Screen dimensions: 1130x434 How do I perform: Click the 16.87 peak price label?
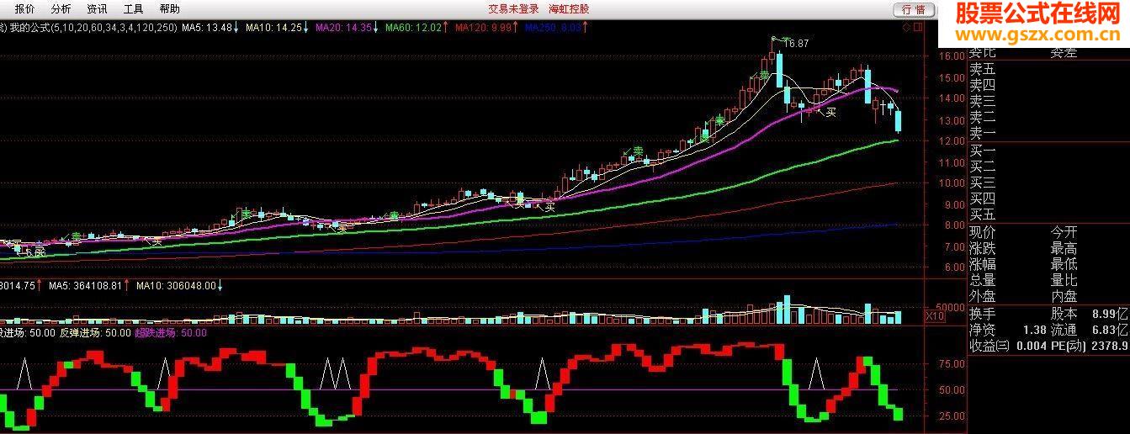click(796, 43)
